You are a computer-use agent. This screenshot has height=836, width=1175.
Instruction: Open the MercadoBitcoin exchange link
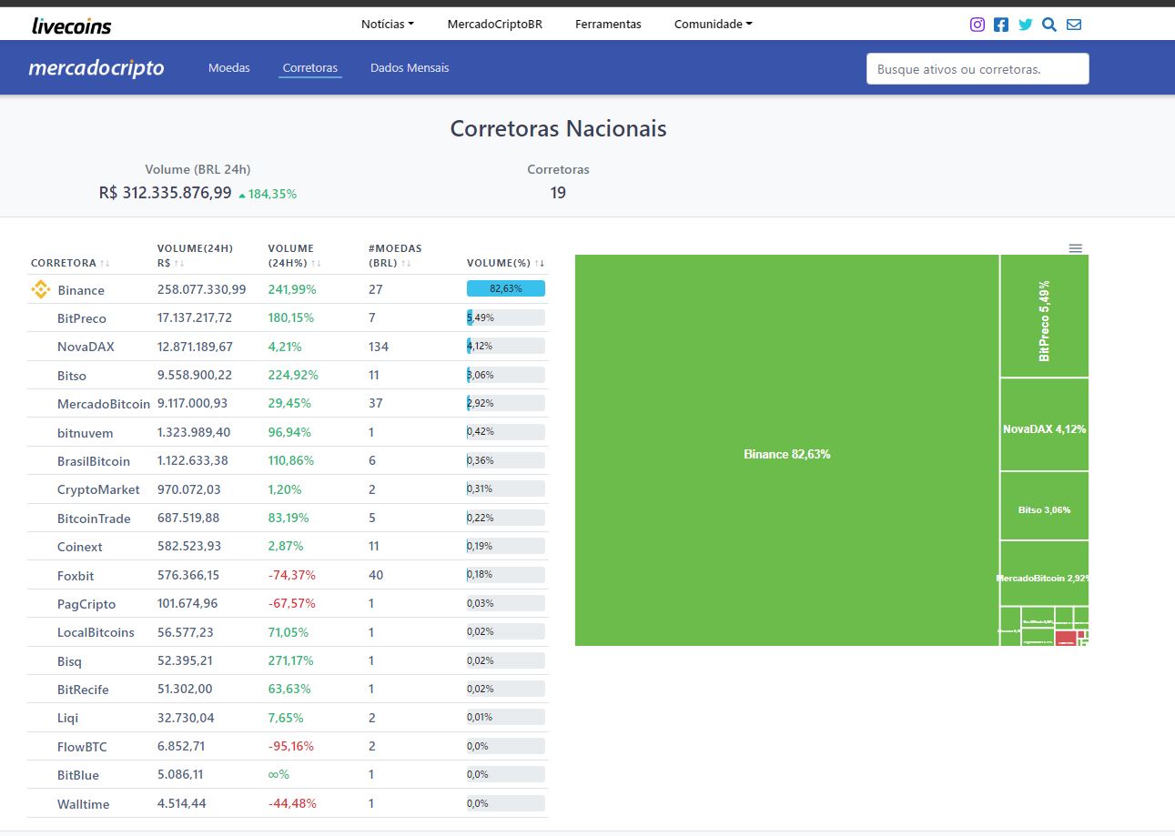click(x=104, y=404)
